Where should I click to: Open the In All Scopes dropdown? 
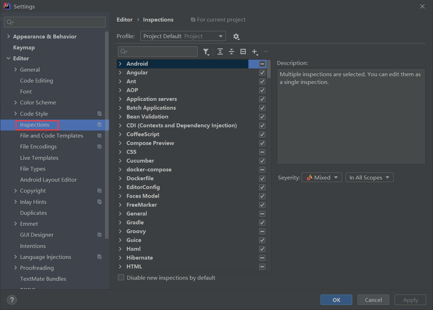[369, 177]
